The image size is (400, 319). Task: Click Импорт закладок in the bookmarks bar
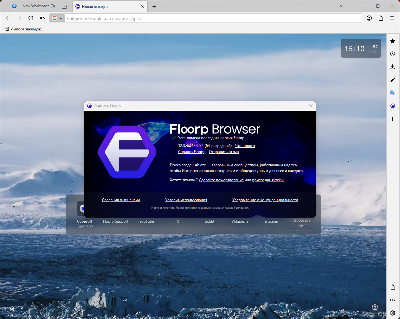(x=24, y=29)
